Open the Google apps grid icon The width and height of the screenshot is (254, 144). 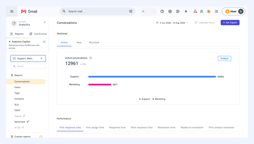click(216, 11)
